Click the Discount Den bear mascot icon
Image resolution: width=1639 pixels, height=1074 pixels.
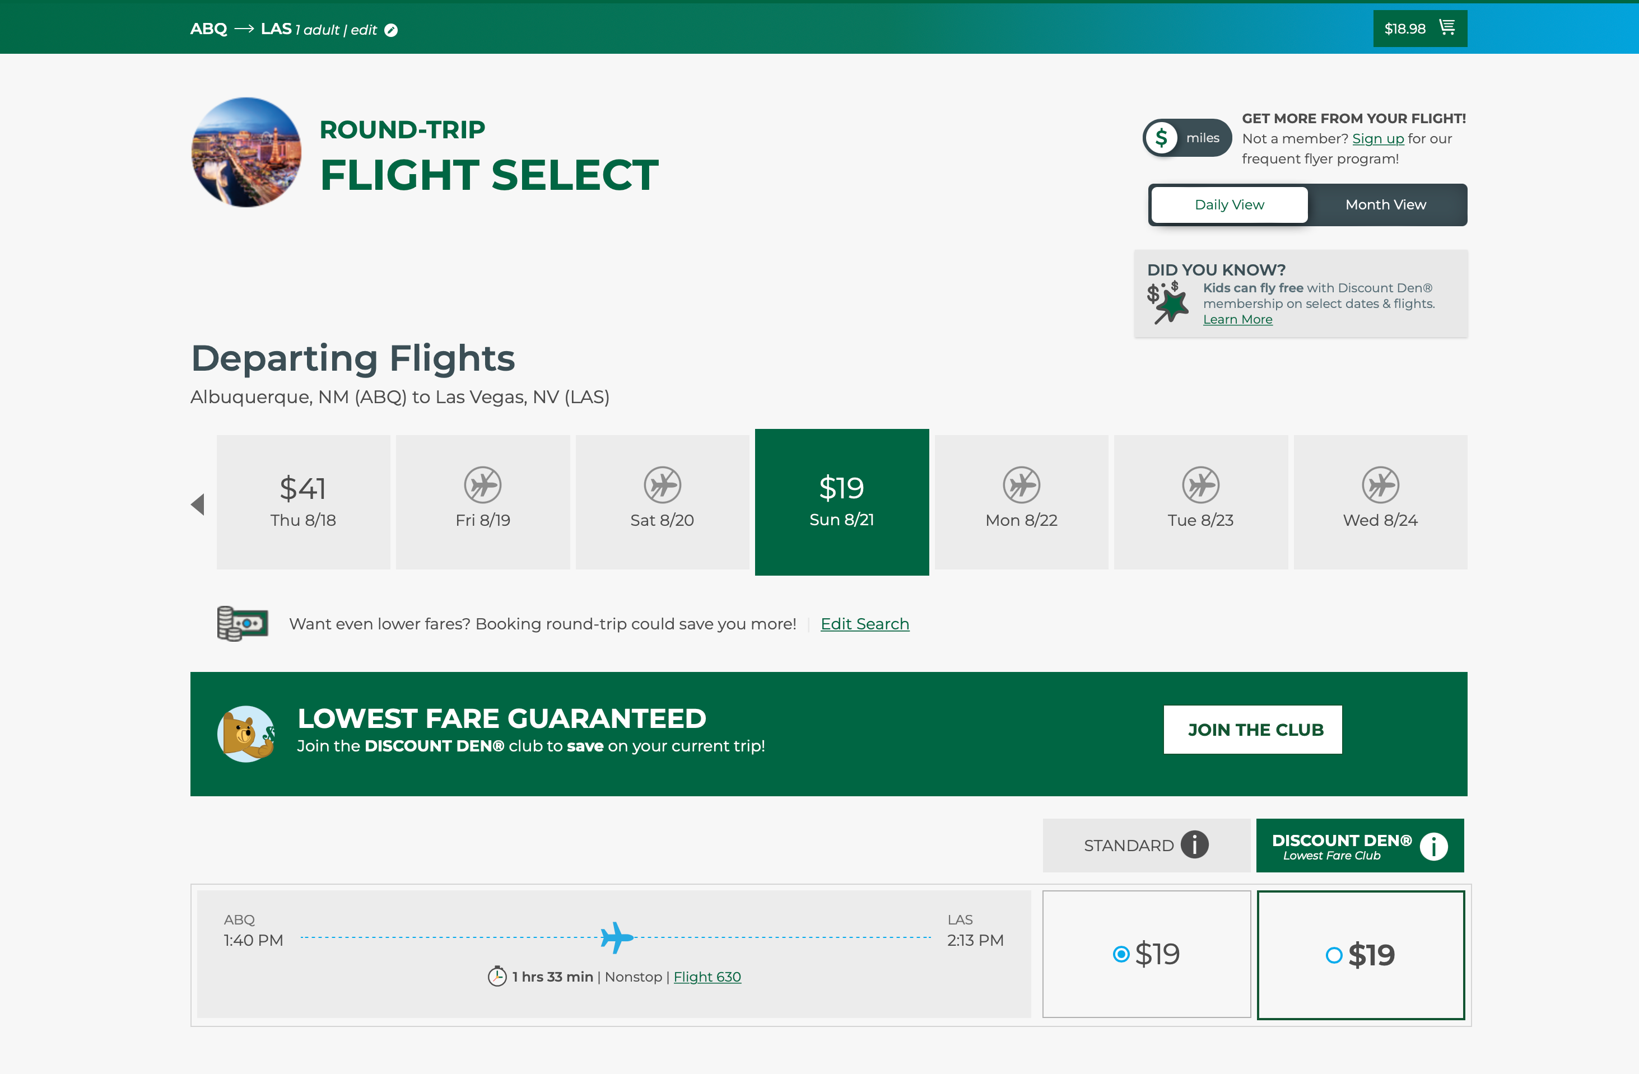click(246, 734)
